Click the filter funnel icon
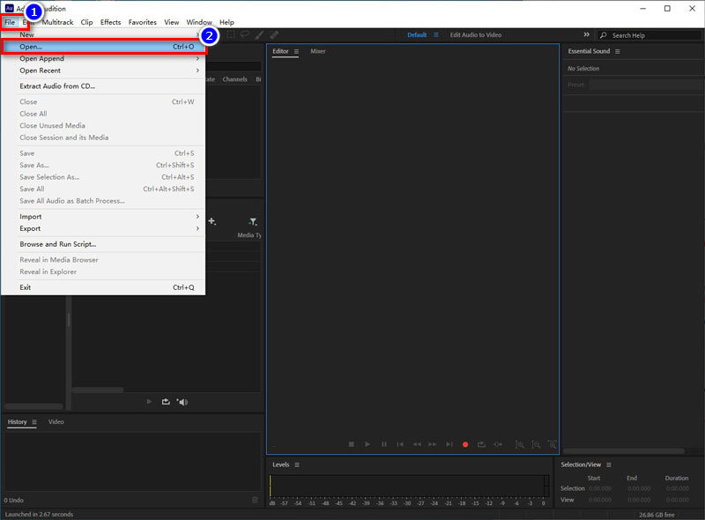 (x=253, y=222)
